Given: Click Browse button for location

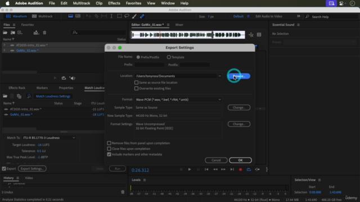Looking at the screenshot, I should pos(238,76).
